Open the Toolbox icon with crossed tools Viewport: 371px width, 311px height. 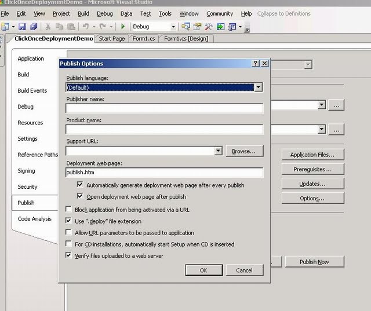[209, 27]
